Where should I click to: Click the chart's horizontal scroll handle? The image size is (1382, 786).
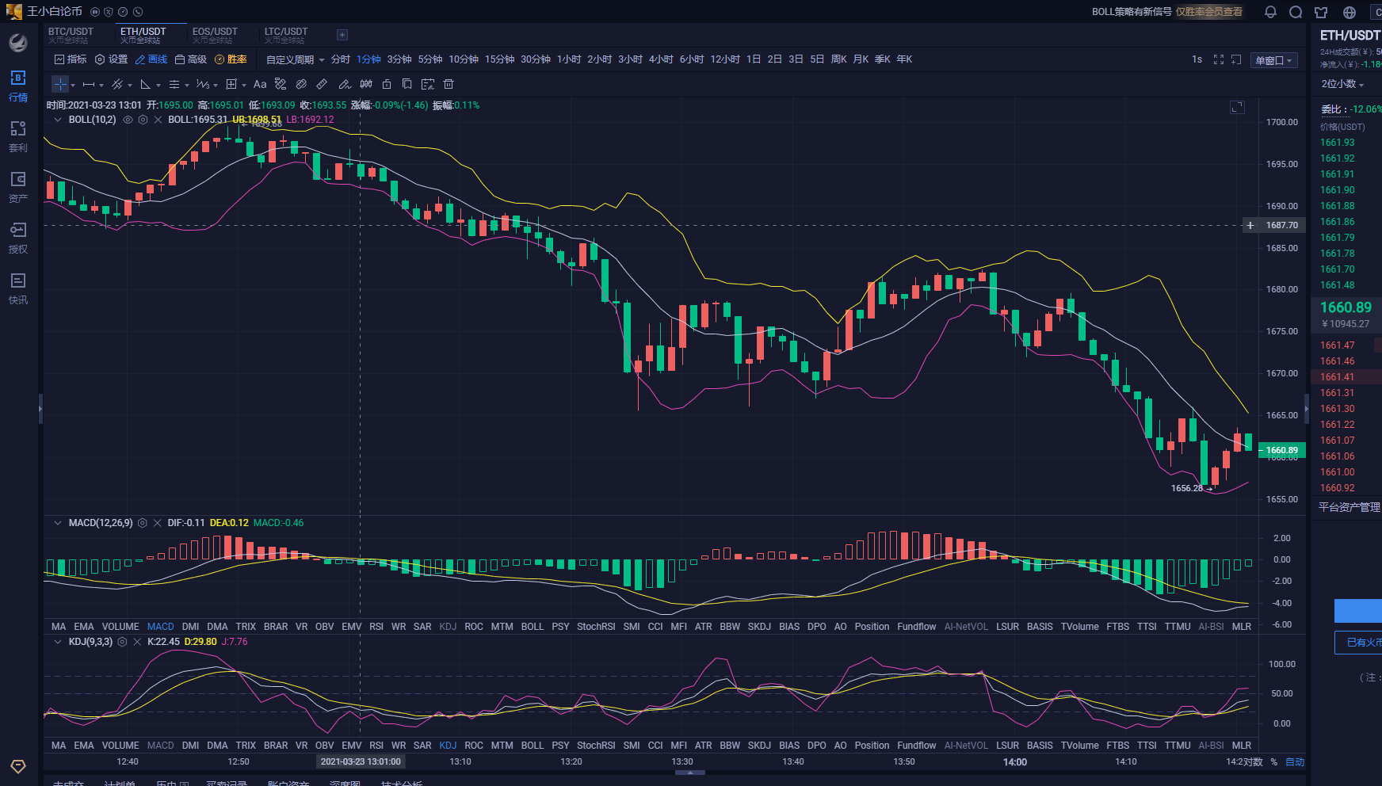[x=689, y=772]
